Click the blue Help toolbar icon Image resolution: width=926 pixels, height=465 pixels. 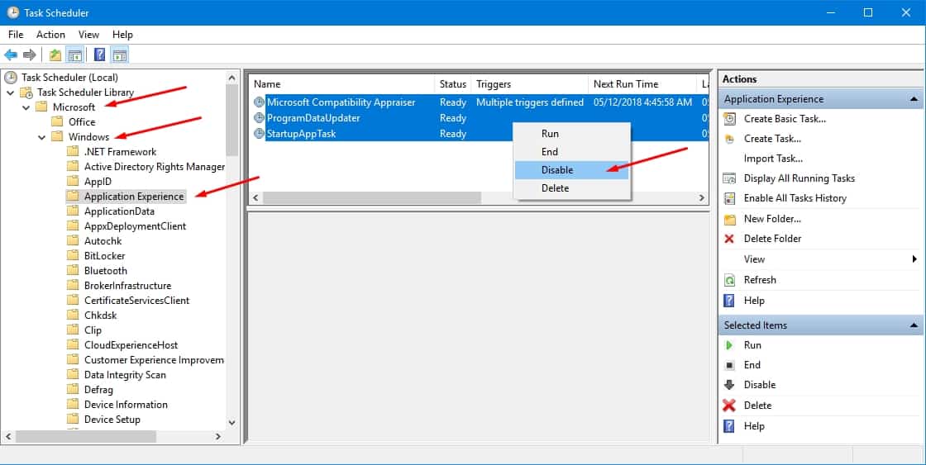[x=100, y=55]
